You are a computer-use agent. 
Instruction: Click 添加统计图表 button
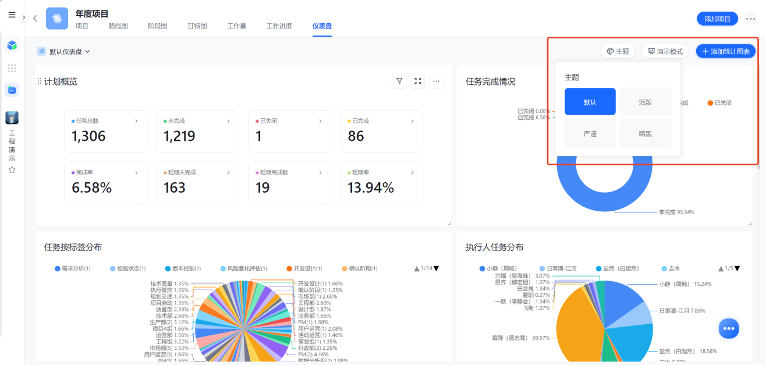726,51
